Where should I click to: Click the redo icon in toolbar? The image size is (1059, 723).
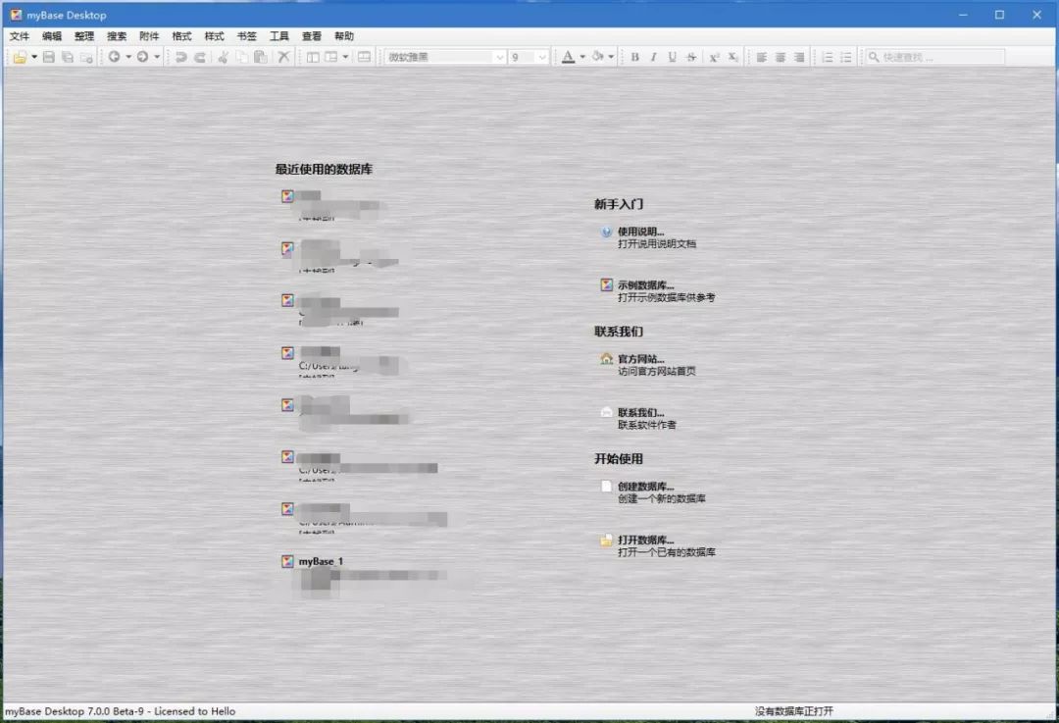point(200,58)
